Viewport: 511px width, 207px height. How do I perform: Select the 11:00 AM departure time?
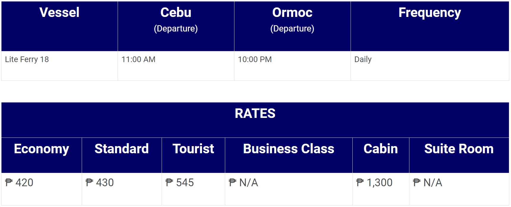click(x=138, y=59)
